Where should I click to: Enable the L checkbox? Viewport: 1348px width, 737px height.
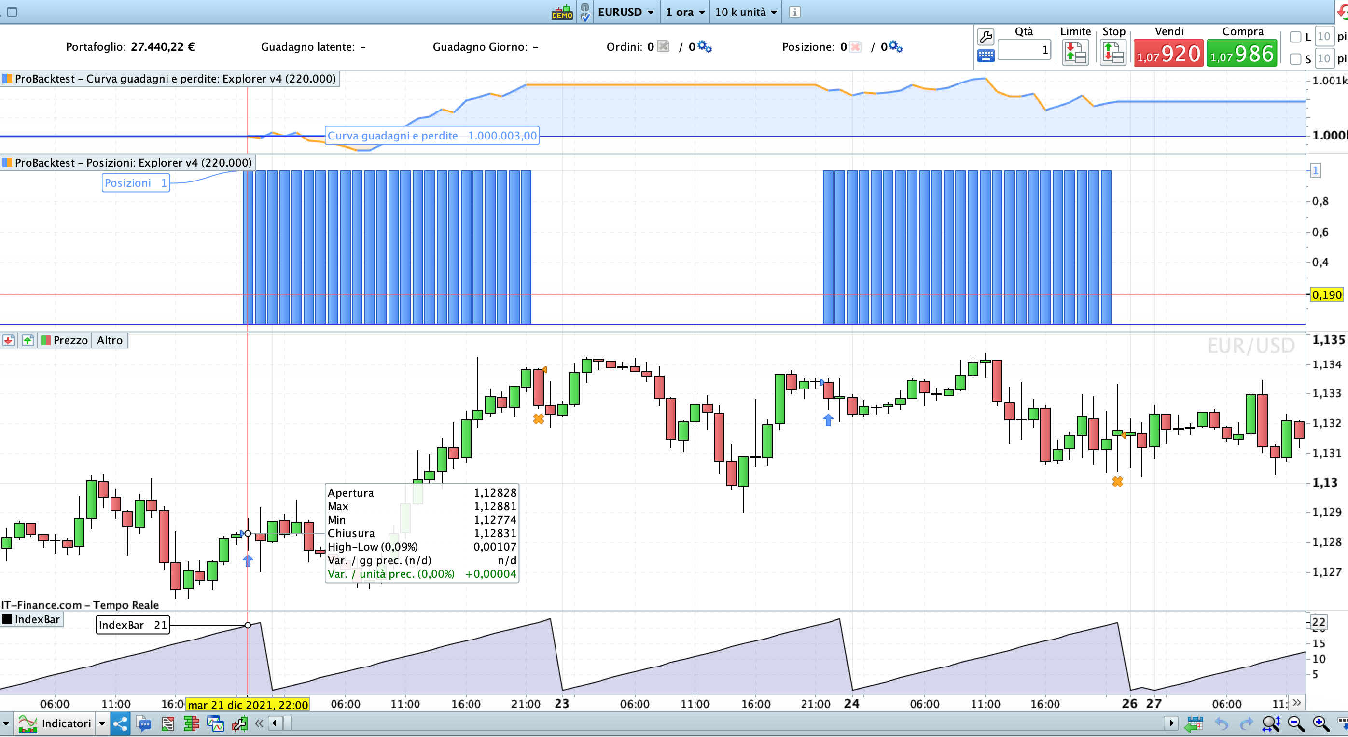tap(1296, 37)
